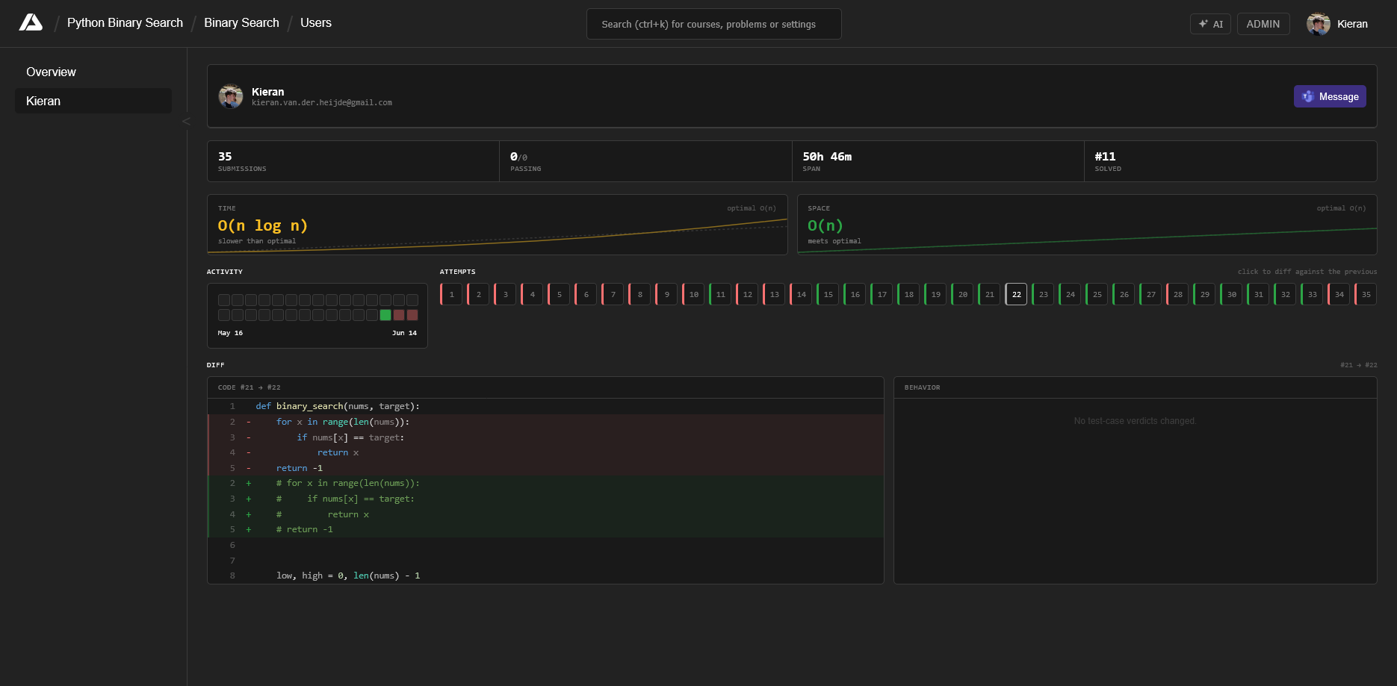This screenshot has height=686, width=1397.
Task: Select attempt 15
Action: [x=828, y=294]
